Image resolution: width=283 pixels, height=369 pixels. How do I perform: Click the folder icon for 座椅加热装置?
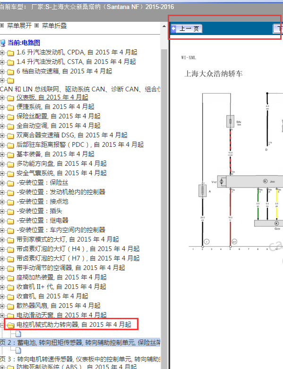tap(10, 278)
